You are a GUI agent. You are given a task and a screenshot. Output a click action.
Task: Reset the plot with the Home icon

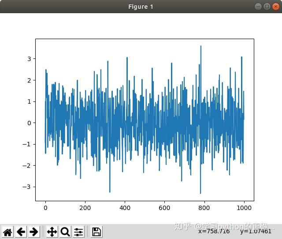pyautogui.click(x=7, y=232)
